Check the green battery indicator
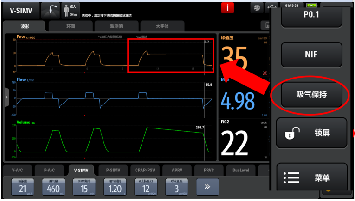 click(x=312, y=6)
